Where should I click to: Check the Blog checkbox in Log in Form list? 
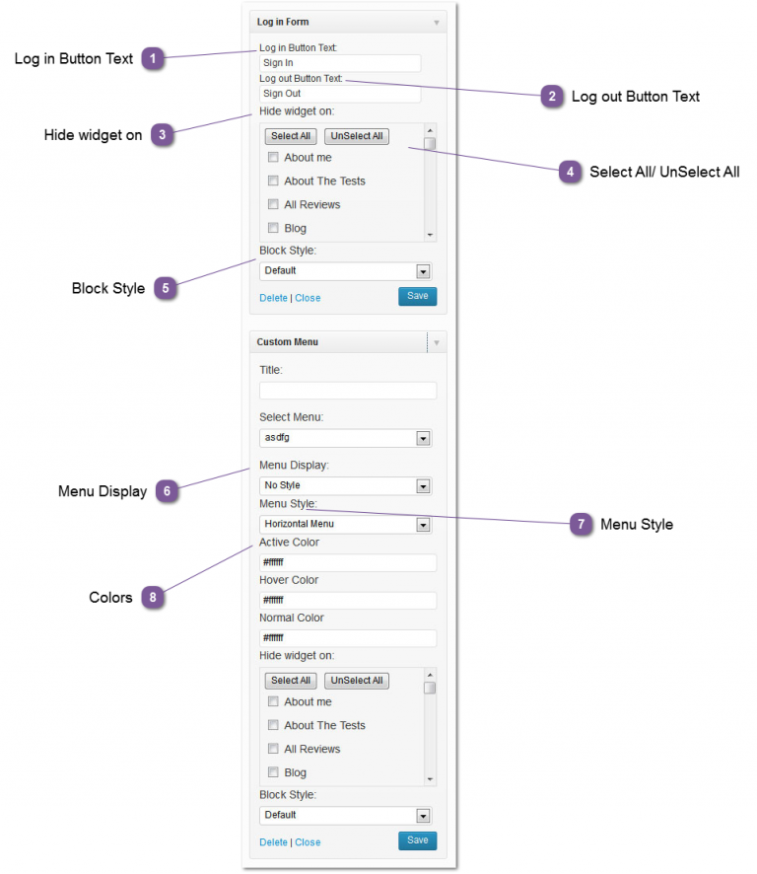[273, 227]
